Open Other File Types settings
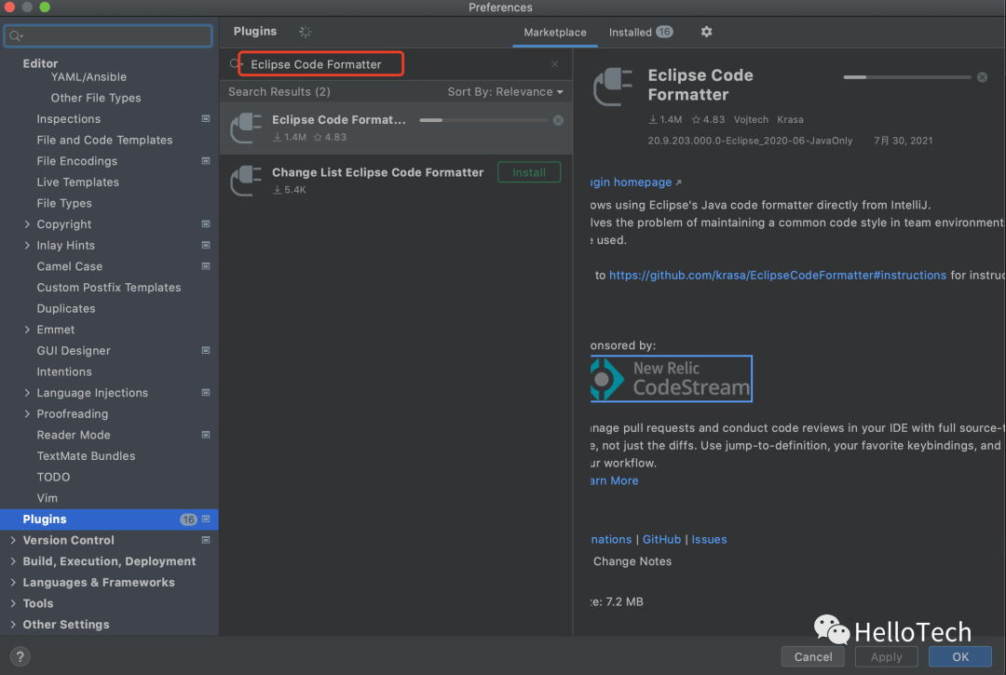 96,98
